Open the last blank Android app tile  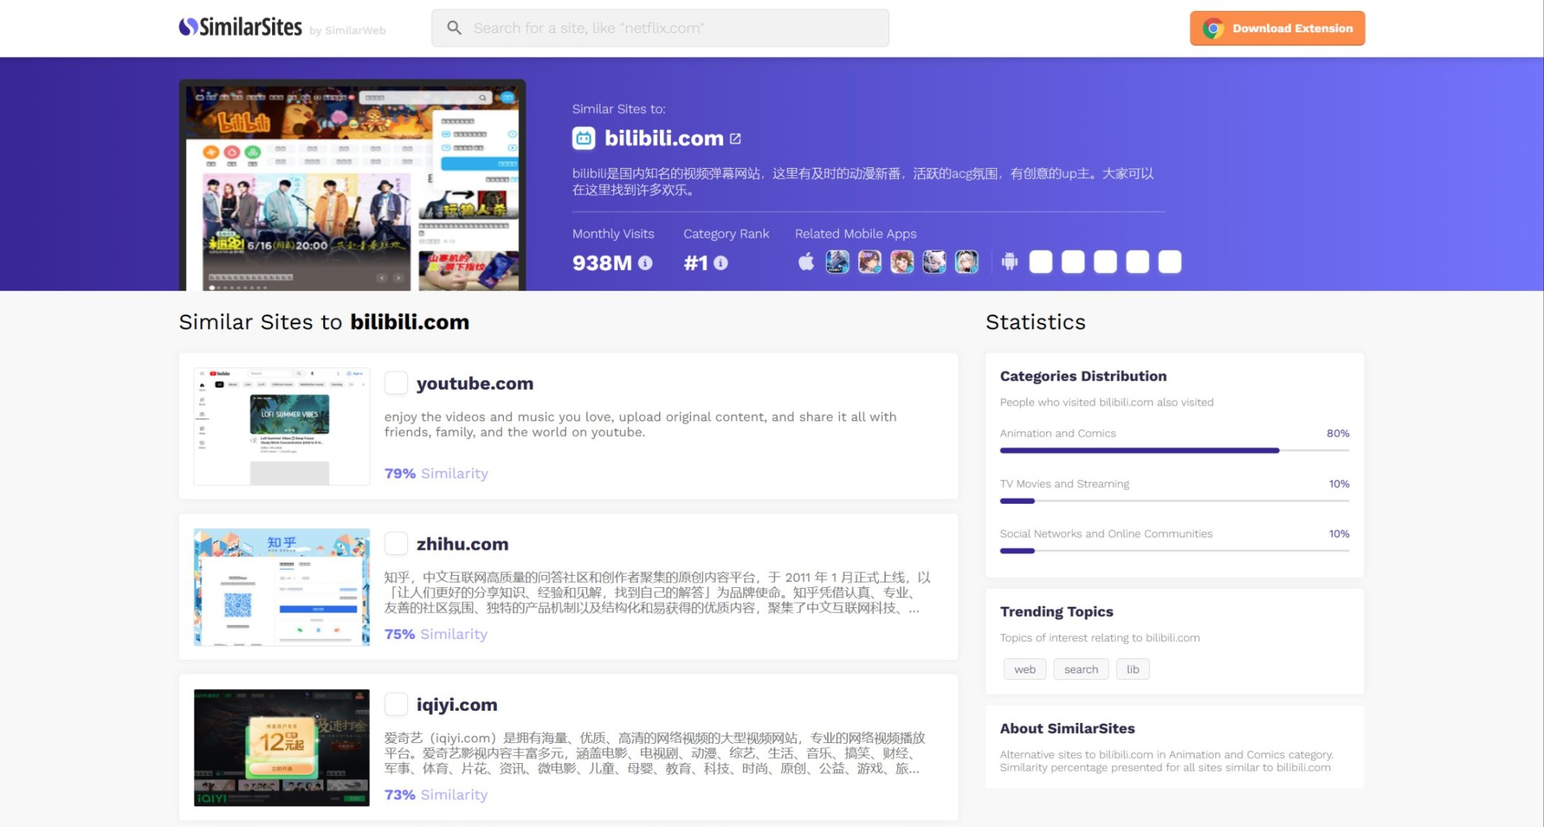pos(1170,262)
